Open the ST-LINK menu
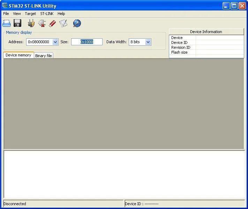 tap(47, 14)
